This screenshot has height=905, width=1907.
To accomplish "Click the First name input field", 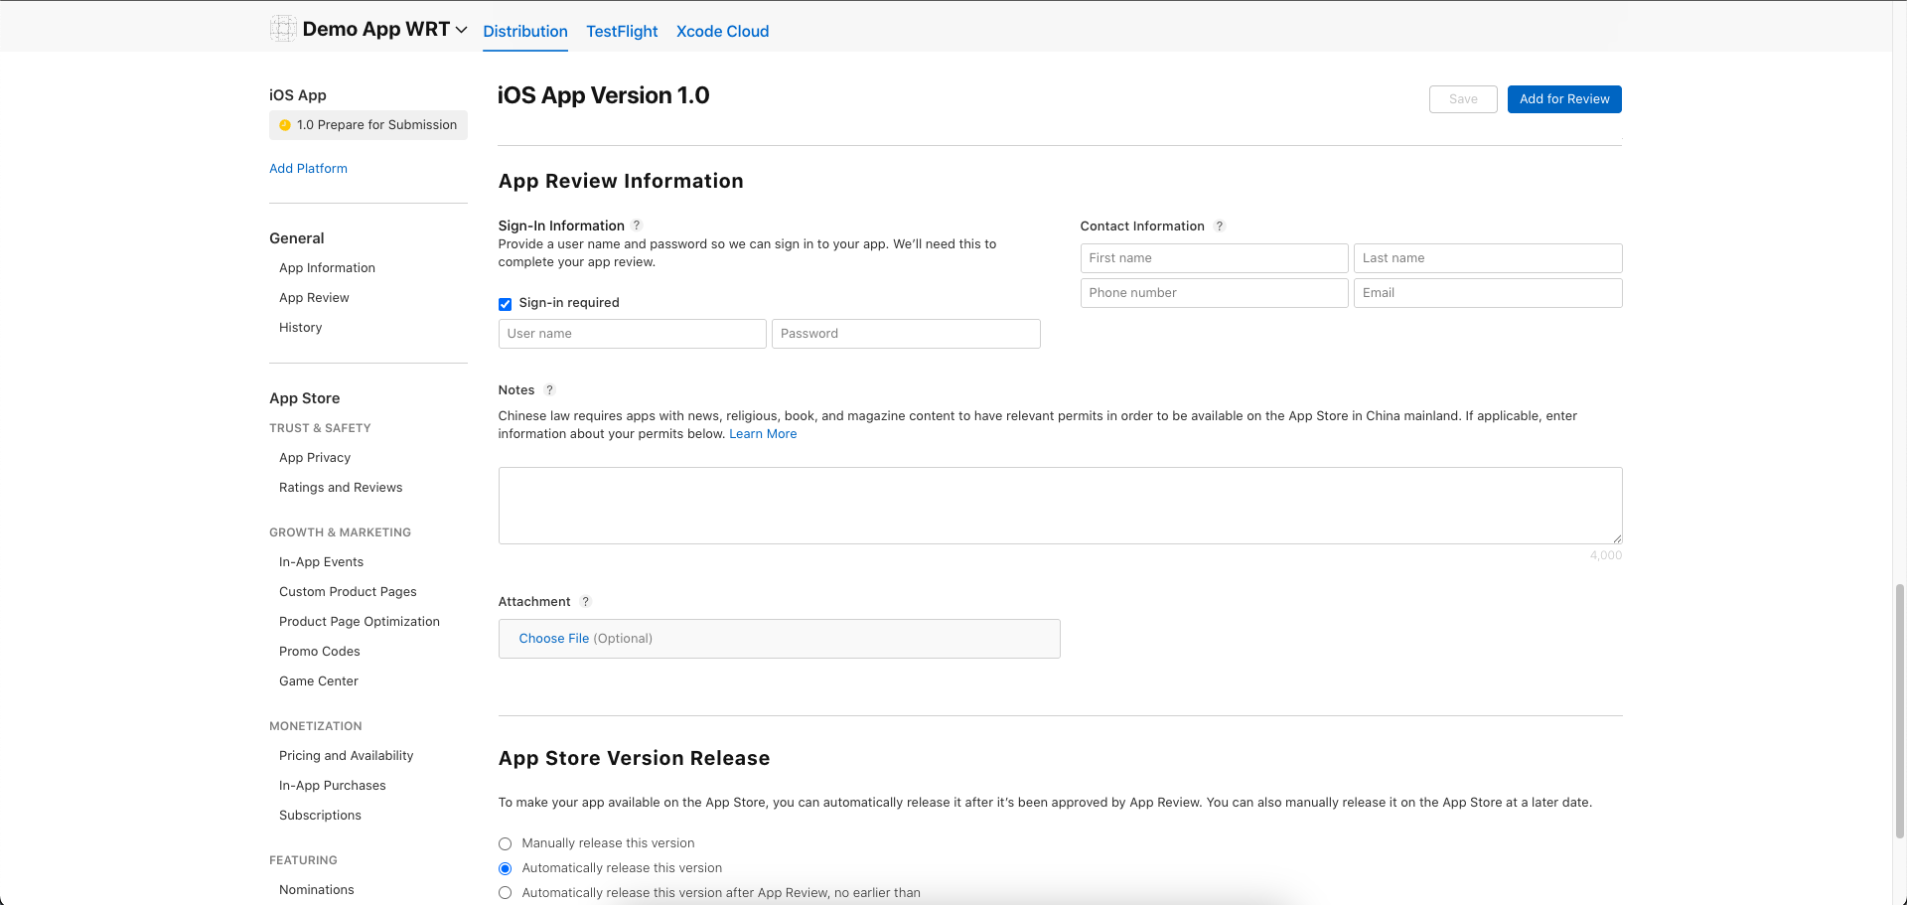I will [1215, 258].
